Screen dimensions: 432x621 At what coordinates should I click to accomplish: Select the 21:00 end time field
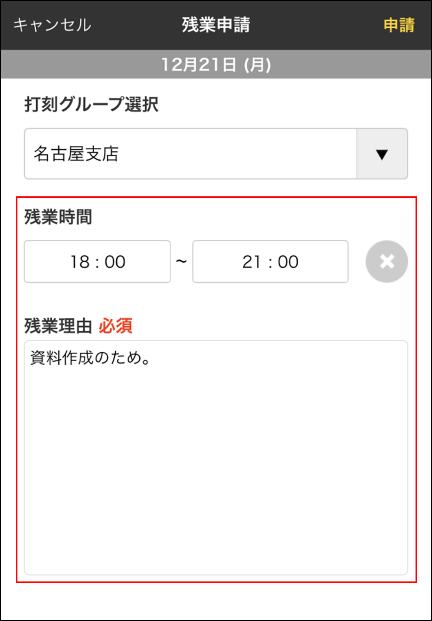[270, 261]
